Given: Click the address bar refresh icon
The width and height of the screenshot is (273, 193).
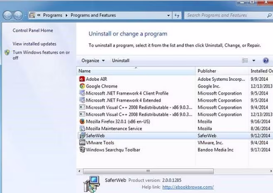Looking at the screenshot, I should pos(177,15).
